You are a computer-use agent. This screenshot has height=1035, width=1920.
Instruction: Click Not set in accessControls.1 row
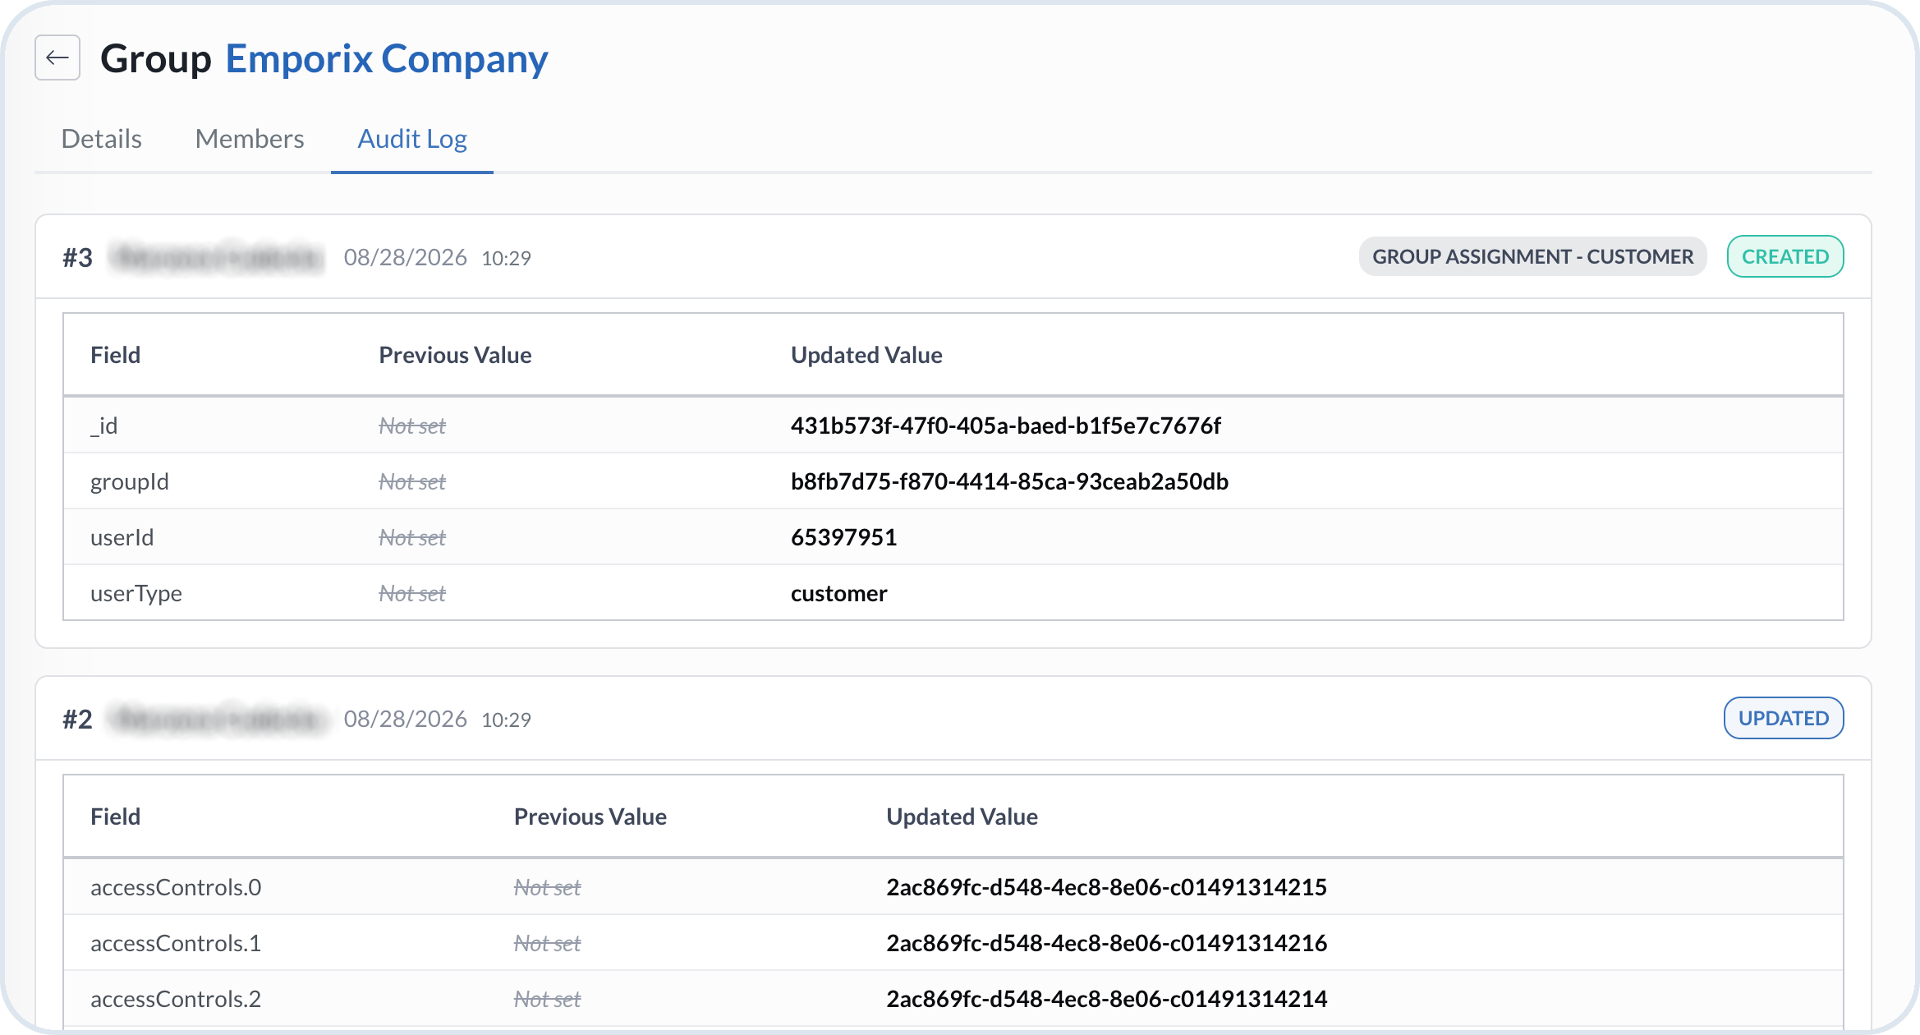tap(547, 944)
